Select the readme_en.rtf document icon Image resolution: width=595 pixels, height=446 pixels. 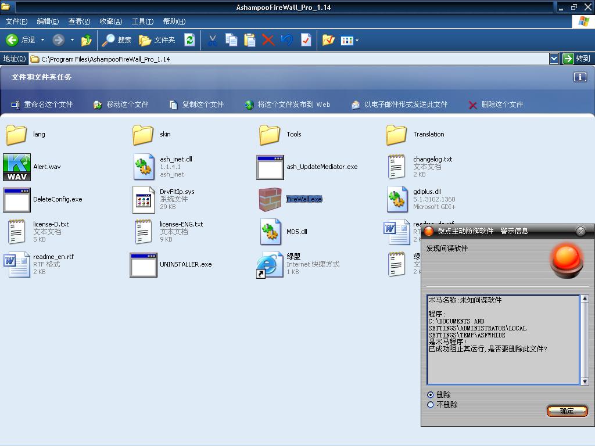point(17,265)
